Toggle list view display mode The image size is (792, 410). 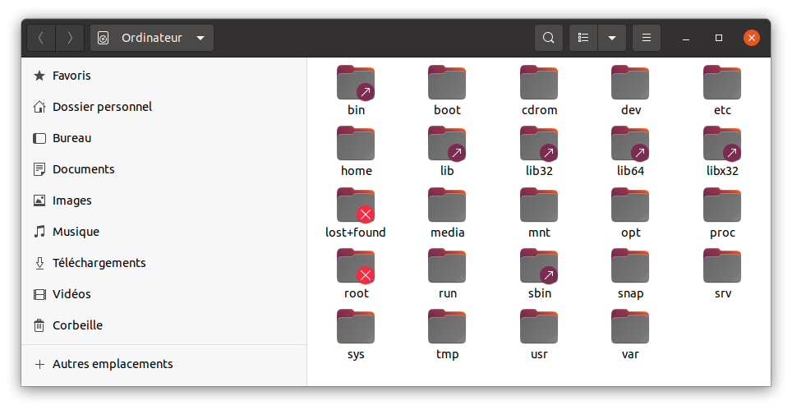583,38
